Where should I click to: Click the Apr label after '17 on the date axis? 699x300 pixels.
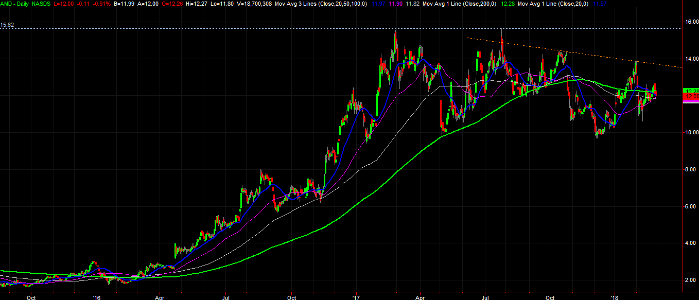tap(421, 297)
